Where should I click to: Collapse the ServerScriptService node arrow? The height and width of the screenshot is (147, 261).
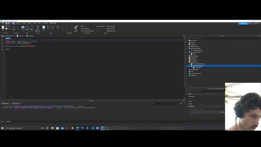click(x=188, y=52)
